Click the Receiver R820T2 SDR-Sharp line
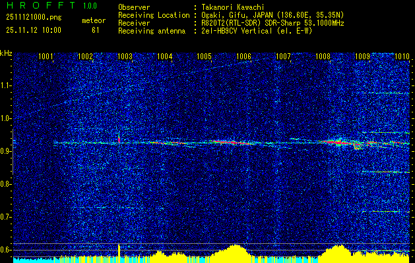Viewport: 415px width, 263px height. 272,23
